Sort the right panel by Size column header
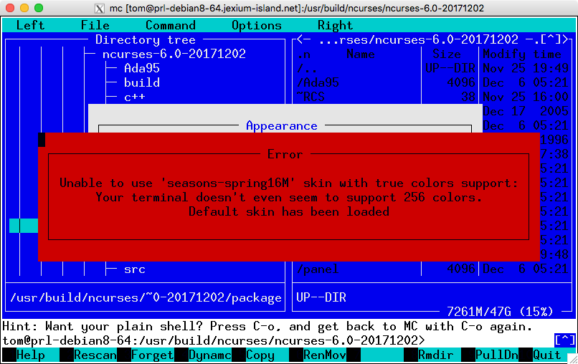 tap(446, 54)
